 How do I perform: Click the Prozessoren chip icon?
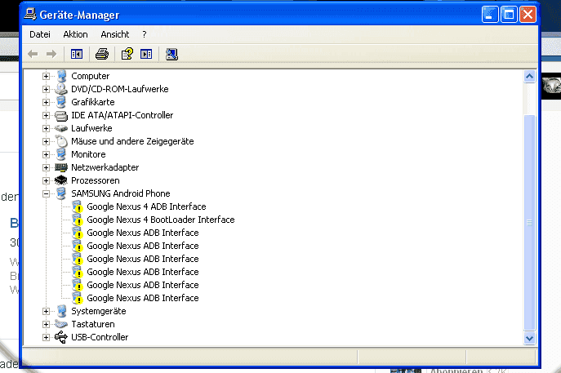coord(61,180)
